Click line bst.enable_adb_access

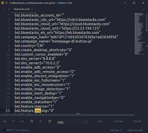click(38, 67)
